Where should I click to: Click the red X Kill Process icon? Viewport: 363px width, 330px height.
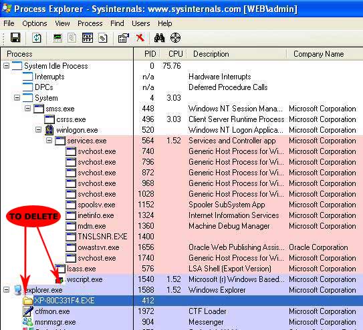click(140, 37)
